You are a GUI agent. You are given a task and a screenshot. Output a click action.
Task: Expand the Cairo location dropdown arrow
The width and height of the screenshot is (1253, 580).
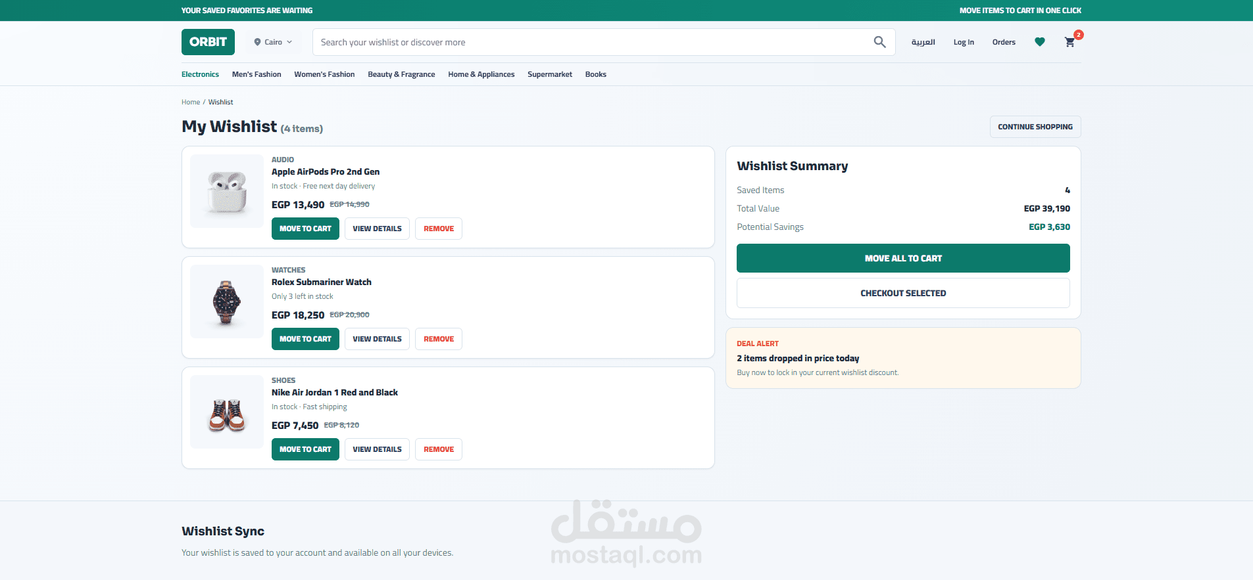289,42
